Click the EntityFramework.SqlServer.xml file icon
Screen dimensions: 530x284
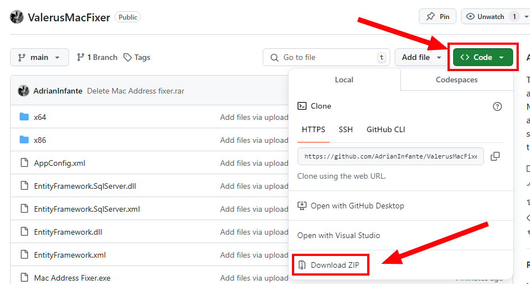pyautogui.click(x=24, y=208)
